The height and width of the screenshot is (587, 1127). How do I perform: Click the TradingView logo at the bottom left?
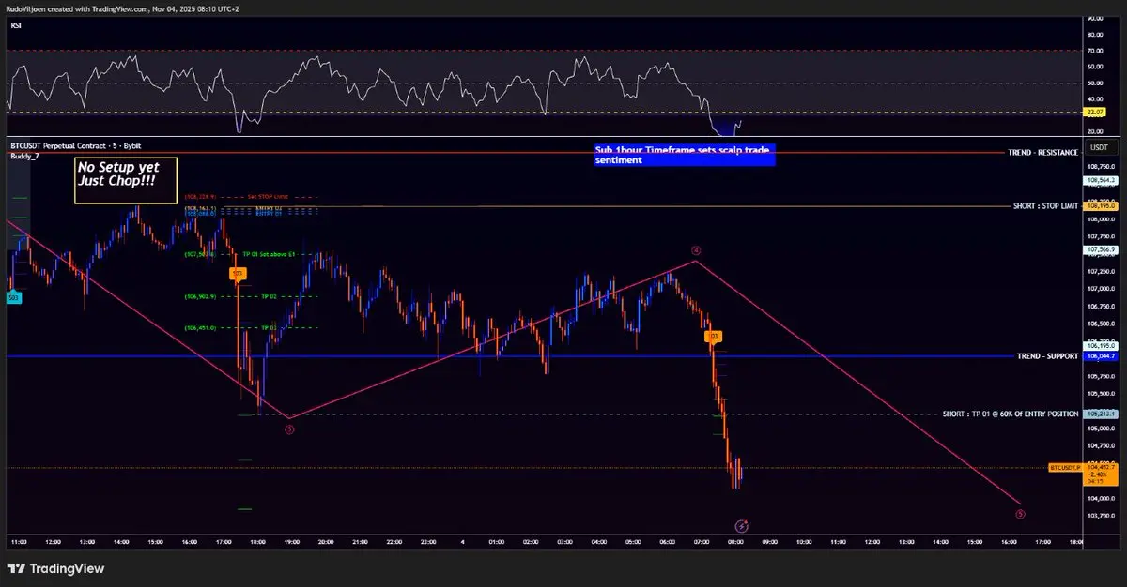click(x=55, y=568)
